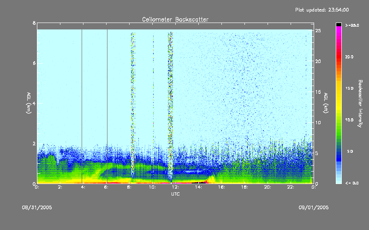Click the 6 tick on the km axis
Screen dimensions: 369x230
coord(34,63)
